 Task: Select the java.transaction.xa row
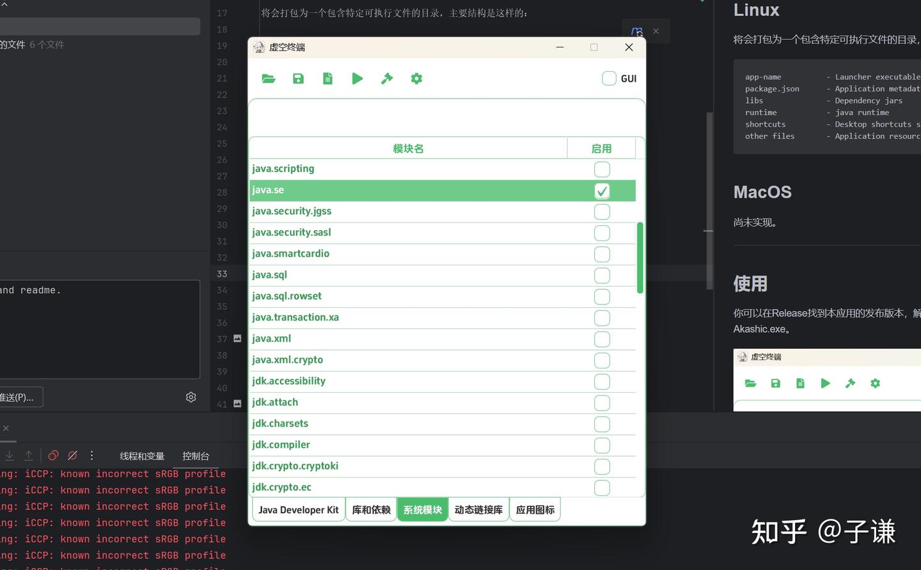pos(443,318)
